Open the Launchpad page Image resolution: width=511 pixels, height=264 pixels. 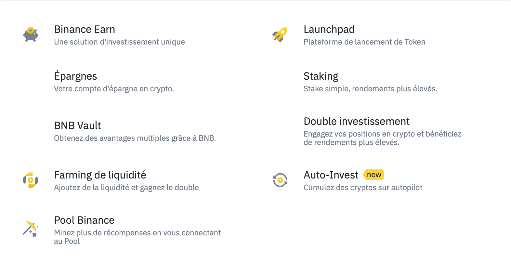coord(329,29)
